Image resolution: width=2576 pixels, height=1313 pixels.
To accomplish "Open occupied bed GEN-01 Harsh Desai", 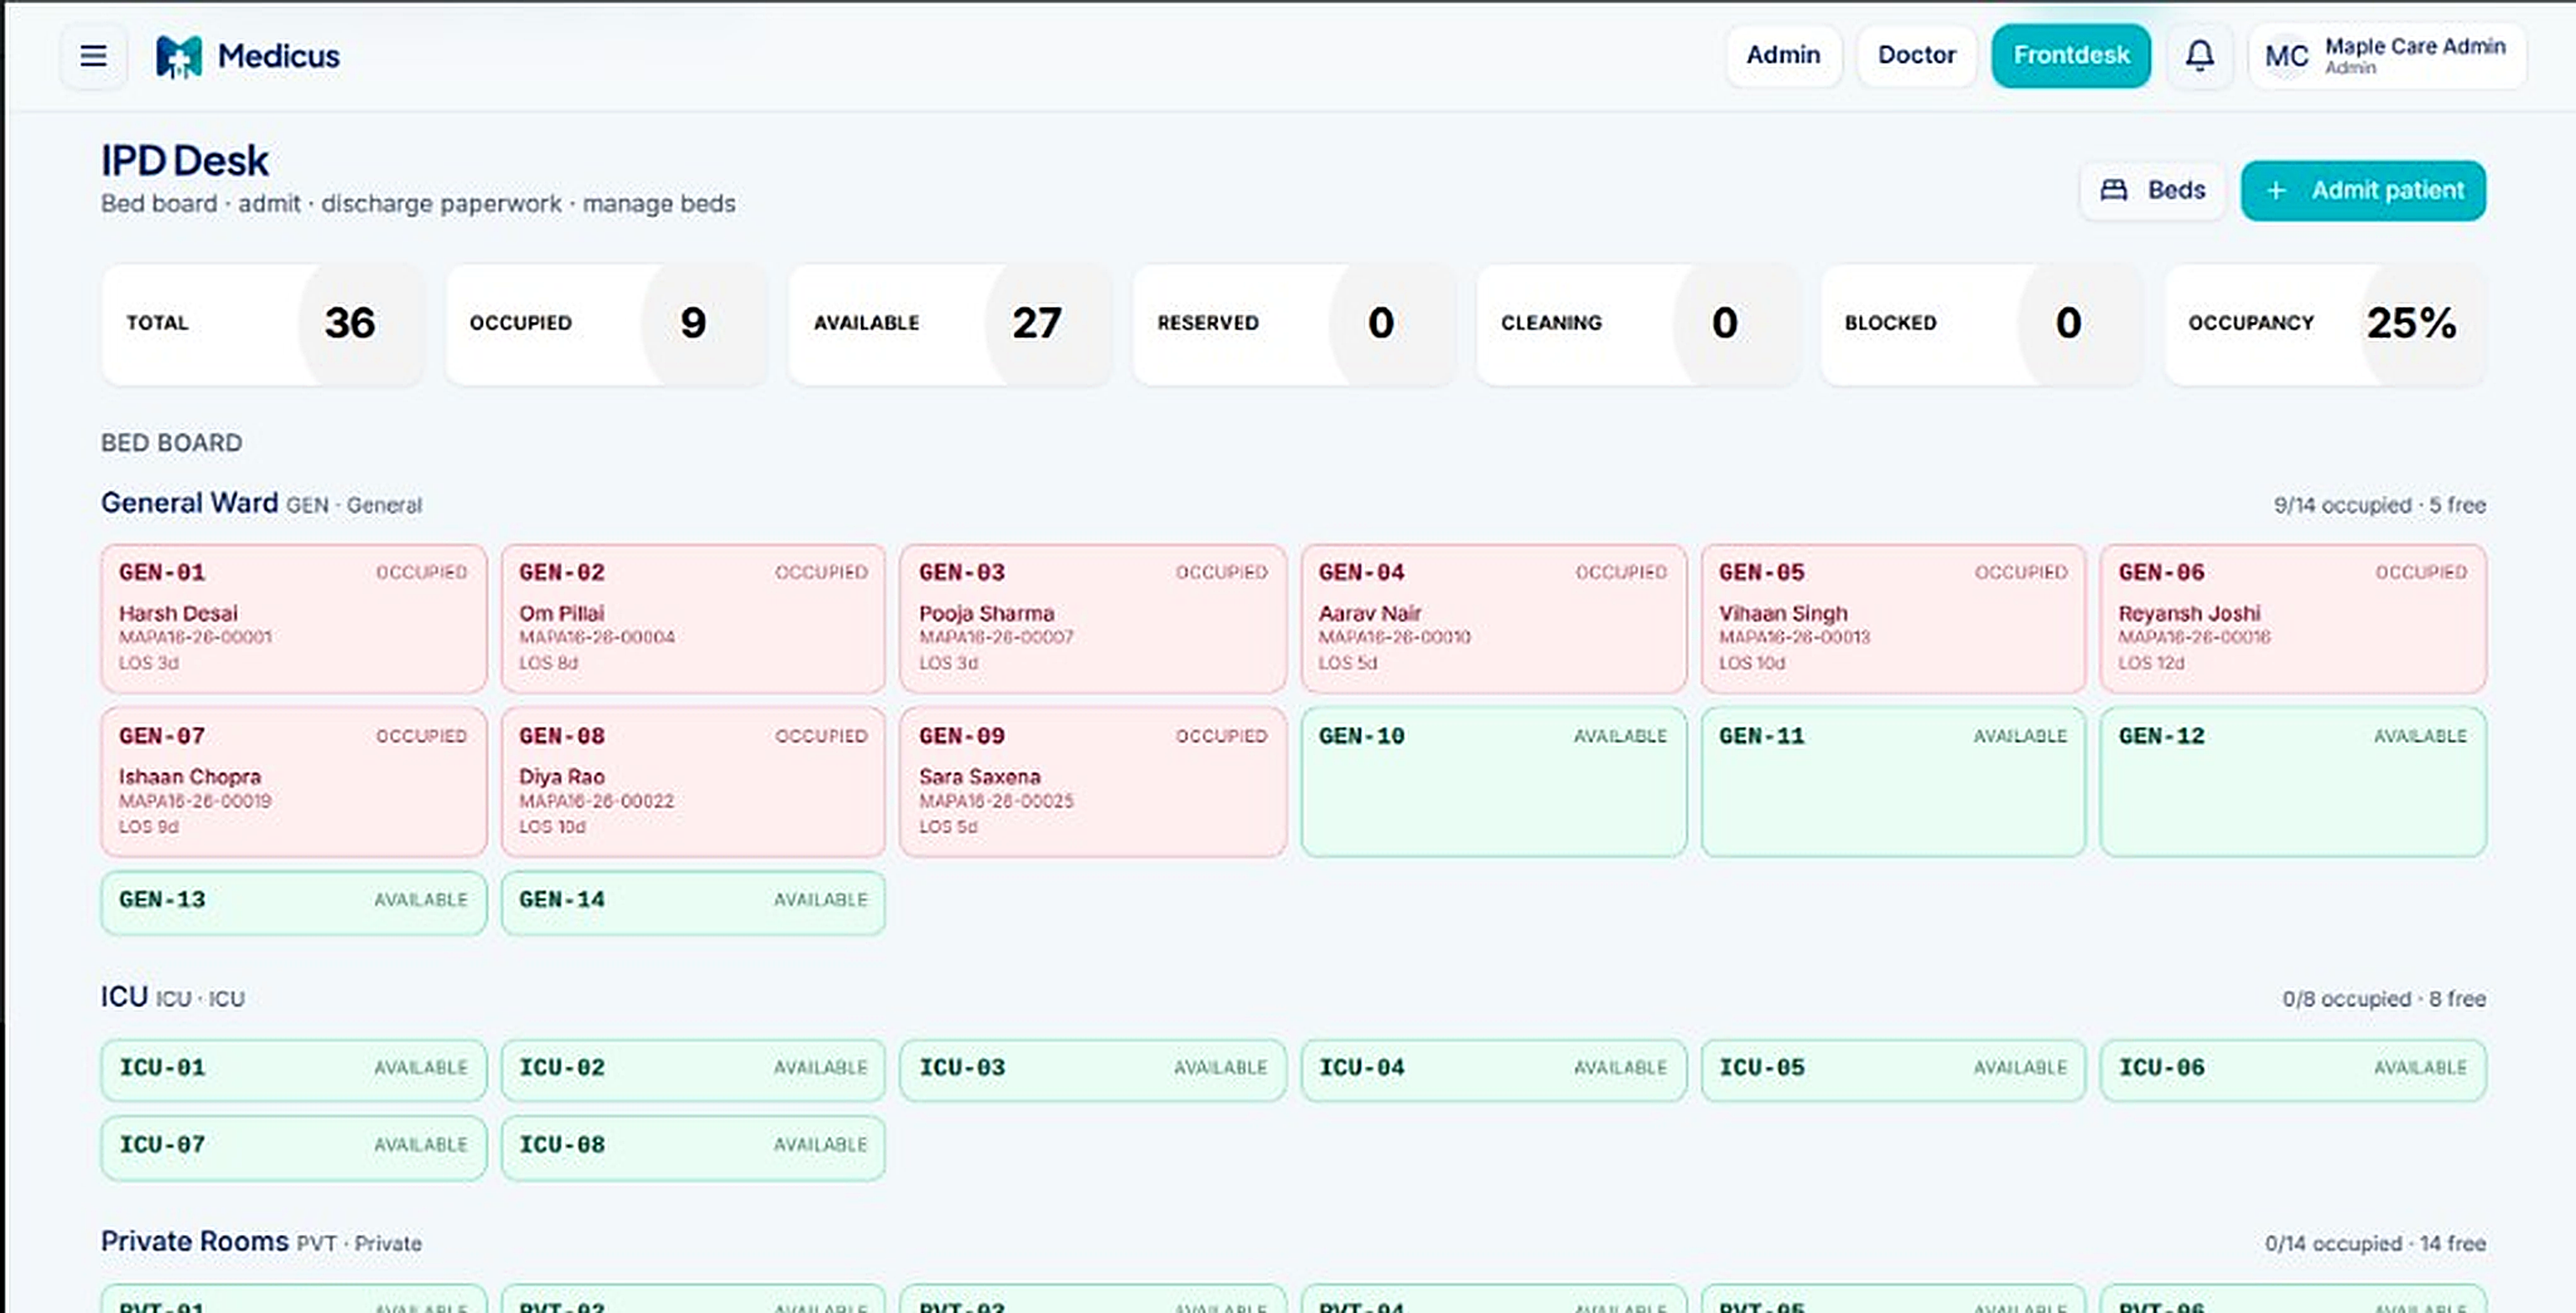I will coord(294,619).
